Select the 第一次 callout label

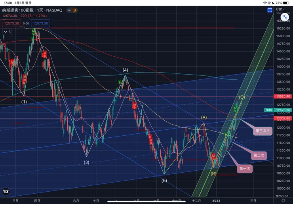[x=245, y=169]
